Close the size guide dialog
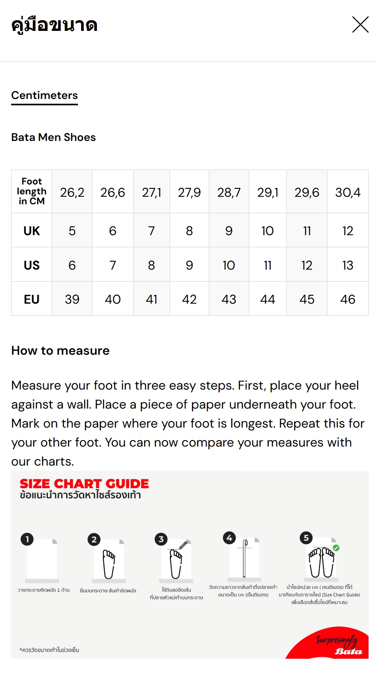Screen dimensions: 376x677 tap(360, 25)
